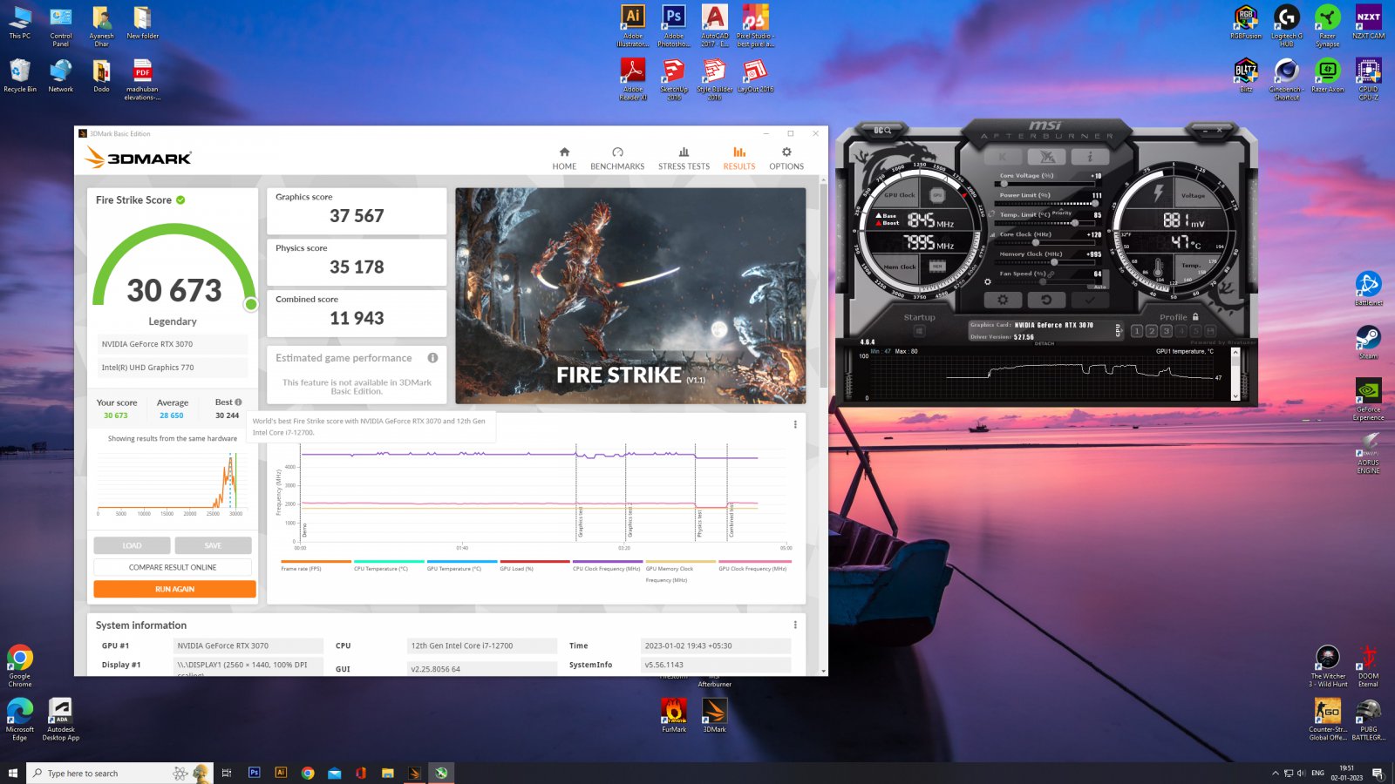Image resolution: width=1395 pixels, height=784 pixels.
Task: Open the 3DMark Options tab
Action: click(x=786, y=158)
